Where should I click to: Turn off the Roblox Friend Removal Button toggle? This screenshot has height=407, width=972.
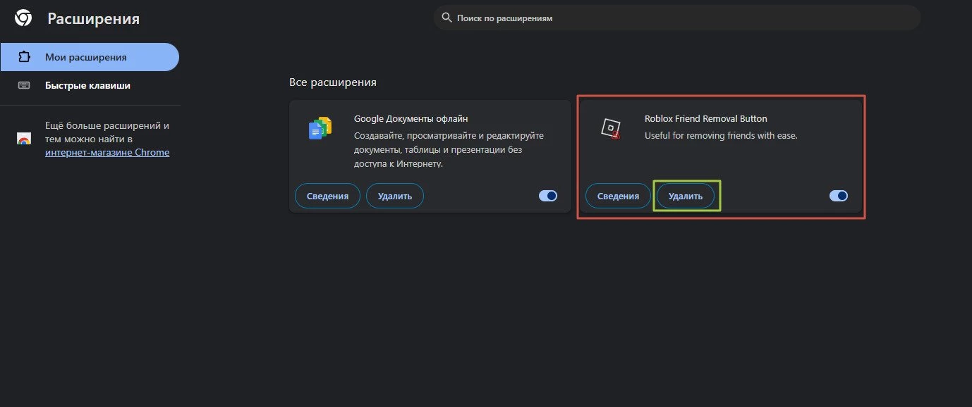point(839,196)
